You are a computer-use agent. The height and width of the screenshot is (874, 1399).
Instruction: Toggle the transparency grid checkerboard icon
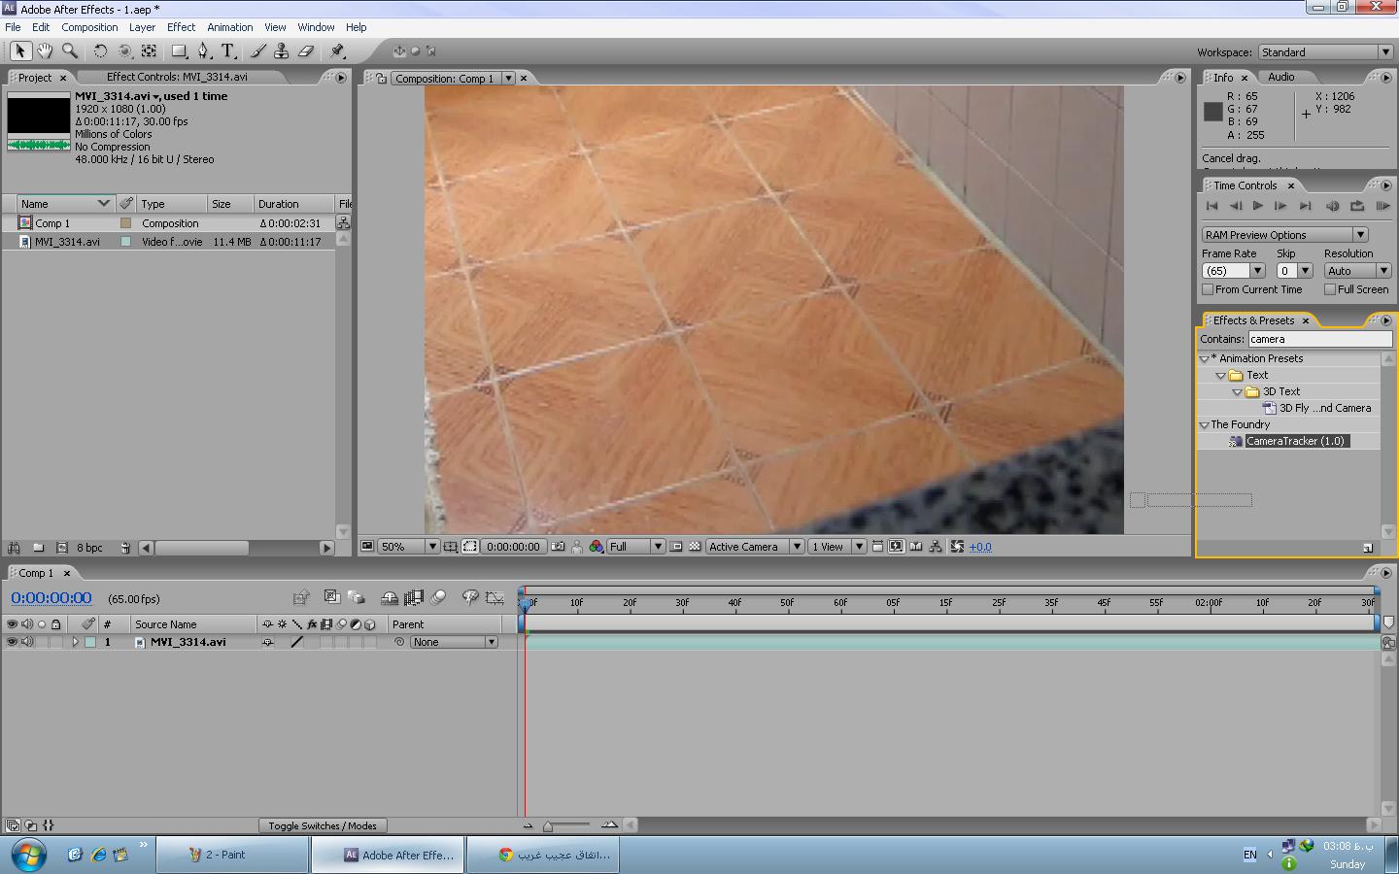695,547
